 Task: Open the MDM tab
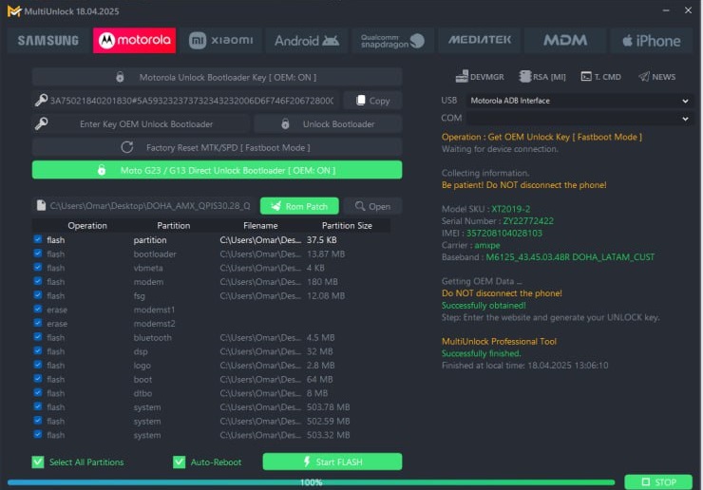point(565,40)
